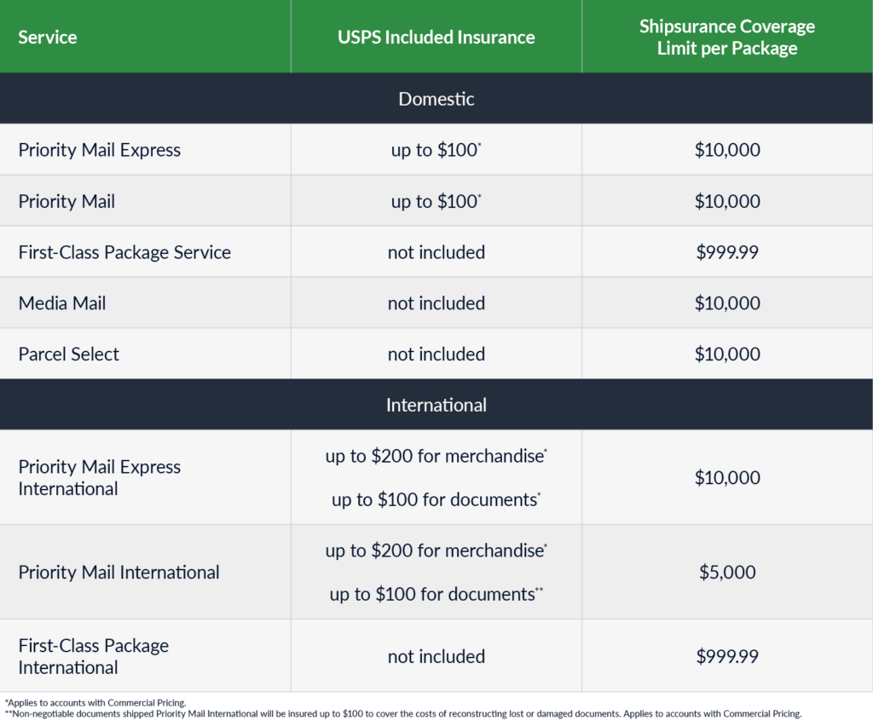Click the Media Mail service cell

click(62, 303)
